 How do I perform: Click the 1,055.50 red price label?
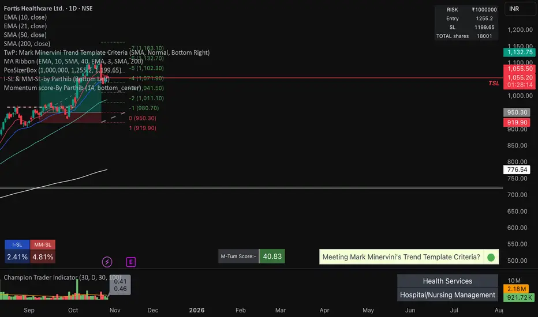click(520, 69)
